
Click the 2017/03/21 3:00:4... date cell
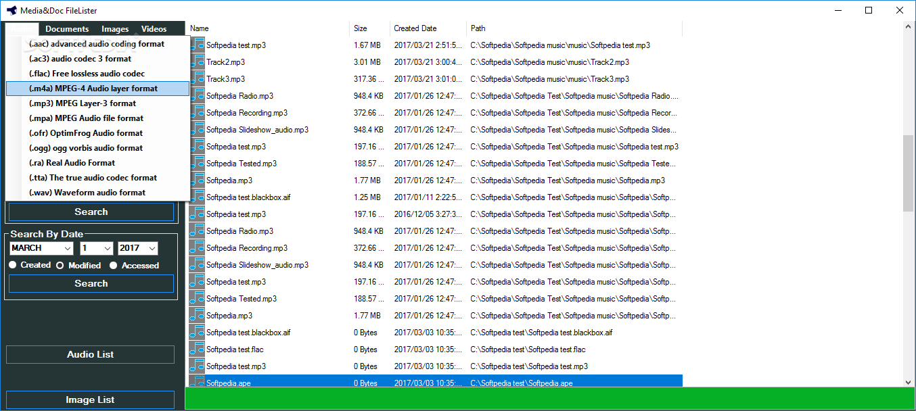tap(428, 62)
